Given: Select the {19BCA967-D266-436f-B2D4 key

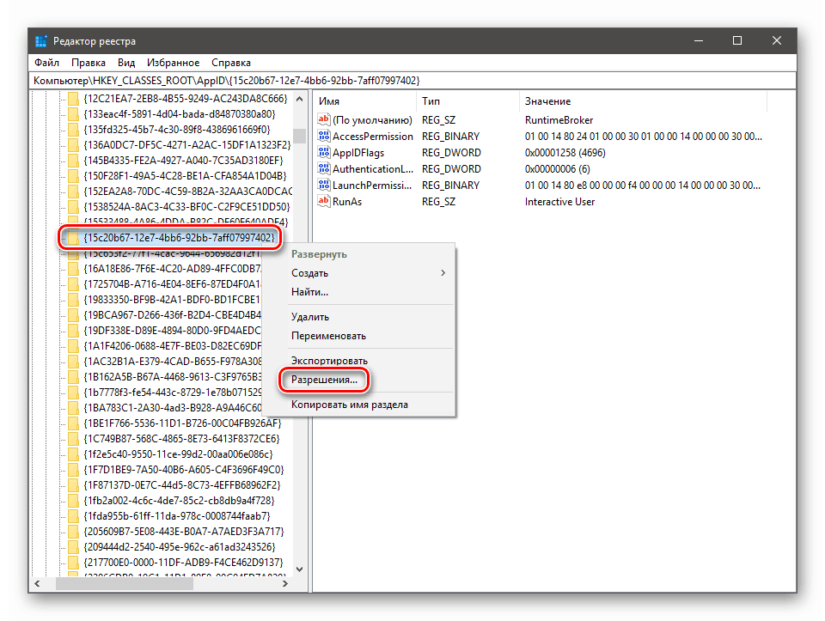Looking at the screenshot, I should (x=172, y=315).
